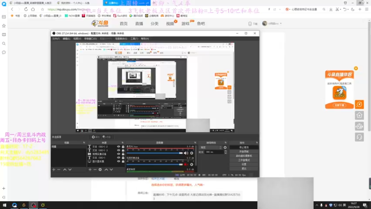Click duration 300 ms stepper arrows
371x209 pixels.
pyautogui.click(x=225, y=152)
